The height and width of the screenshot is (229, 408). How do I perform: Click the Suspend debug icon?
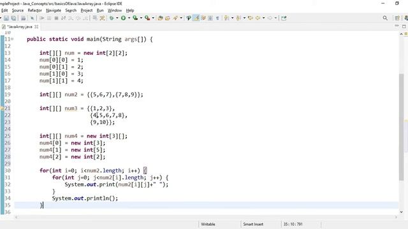tap(49, 18)
